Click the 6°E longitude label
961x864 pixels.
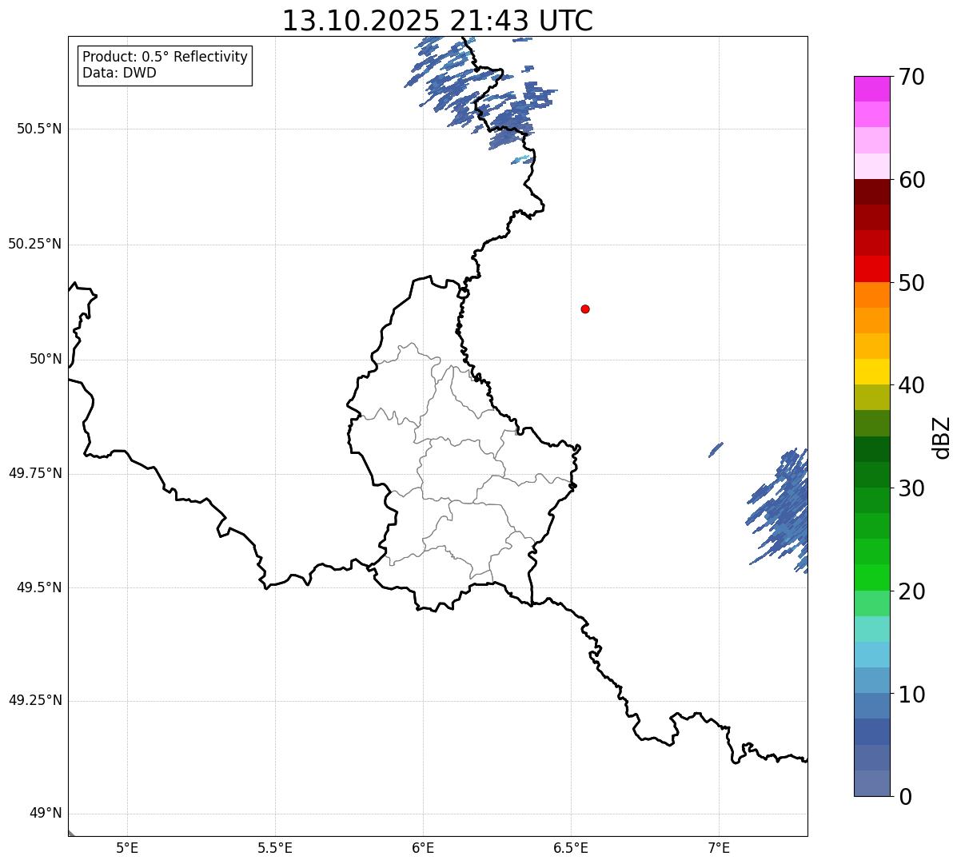(423, 847)
